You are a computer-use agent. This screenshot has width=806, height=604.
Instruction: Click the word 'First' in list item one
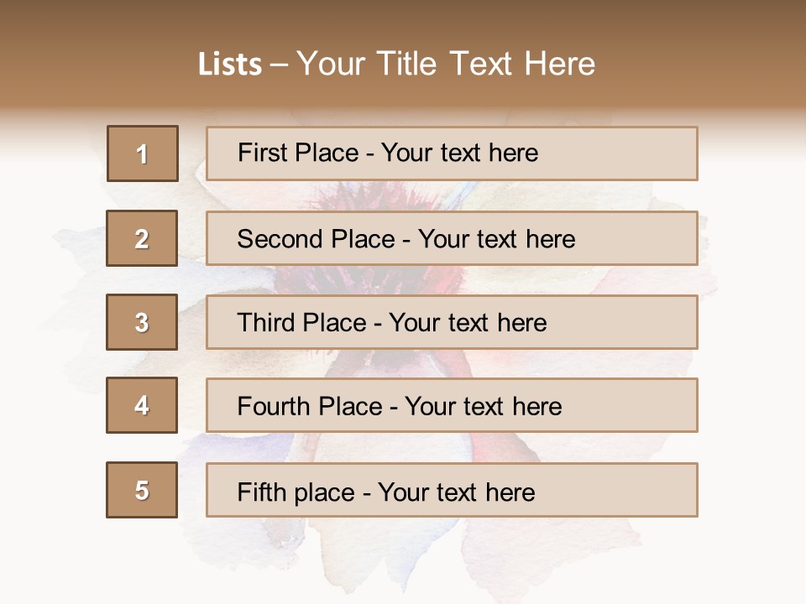point(263,153)
